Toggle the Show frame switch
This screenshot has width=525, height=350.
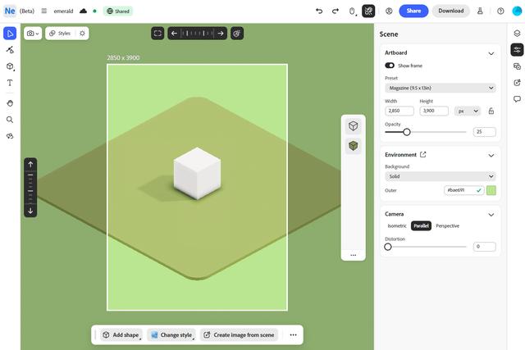(390, 66)
